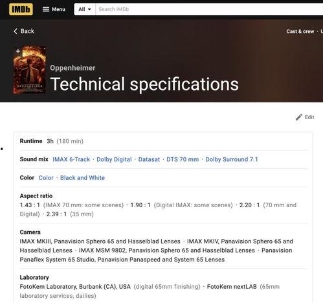Click the DTS 70 mm link

183,159
